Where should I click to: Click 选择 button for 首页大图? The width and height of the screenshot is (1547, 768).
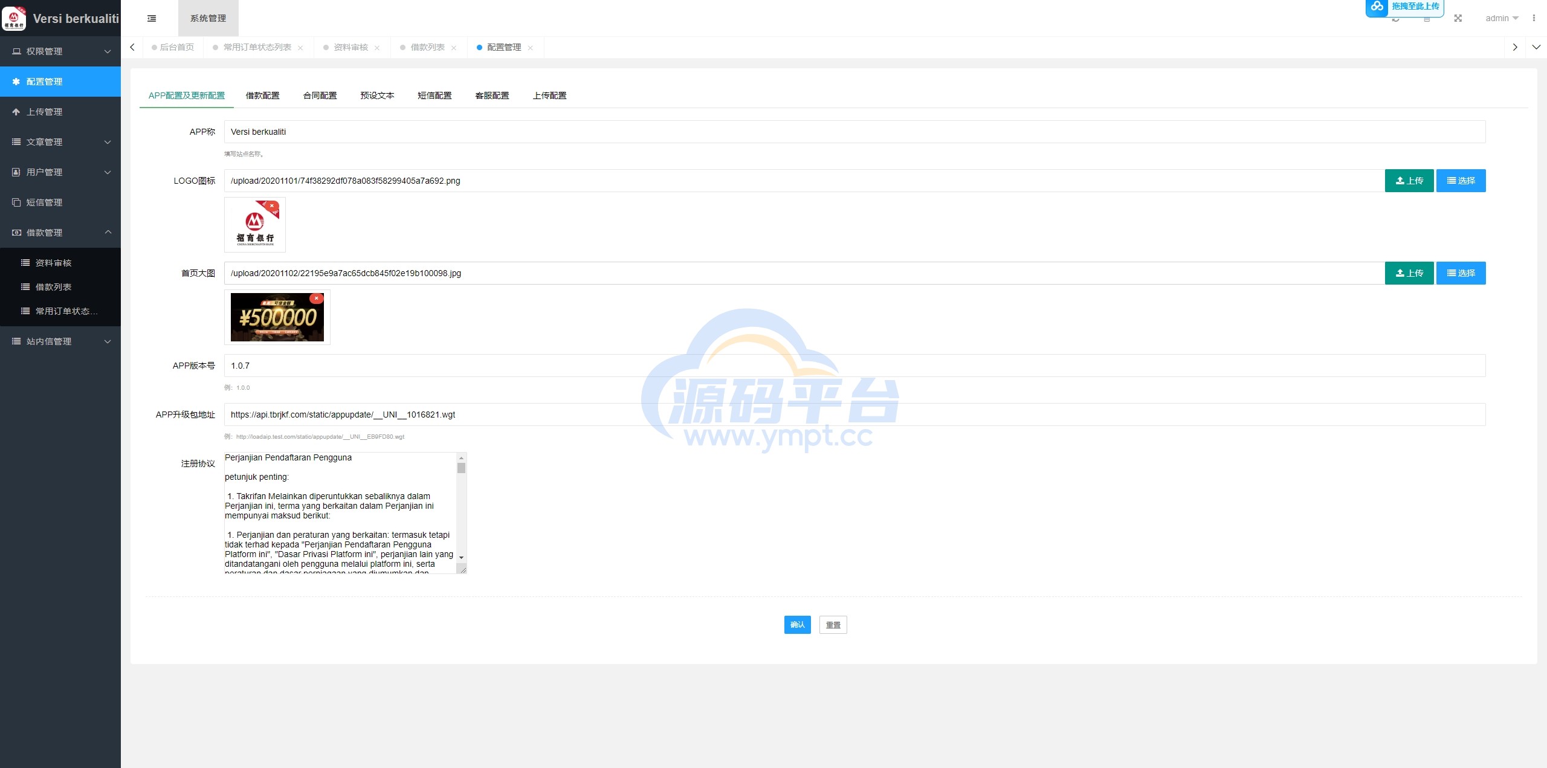(1461, 273)
